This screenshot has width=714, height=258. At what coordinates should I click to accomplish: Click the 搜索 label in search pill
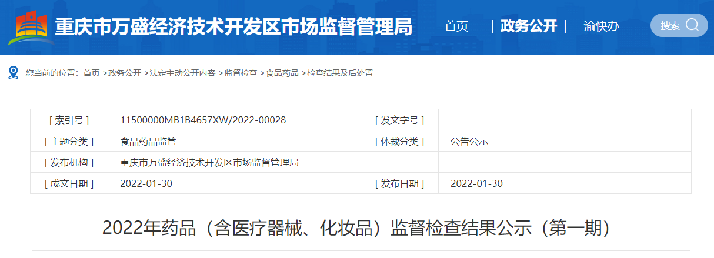pos(670,26)
